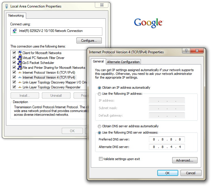Click the partially hidden Properties button

click(80, 96)
